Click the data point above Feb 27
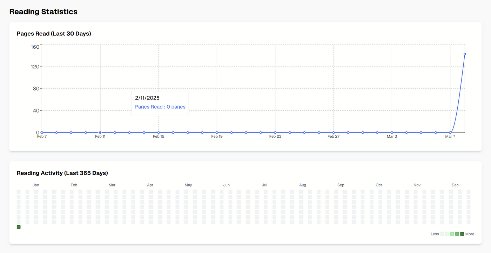 pyautogui.click(x=334, y=132)
